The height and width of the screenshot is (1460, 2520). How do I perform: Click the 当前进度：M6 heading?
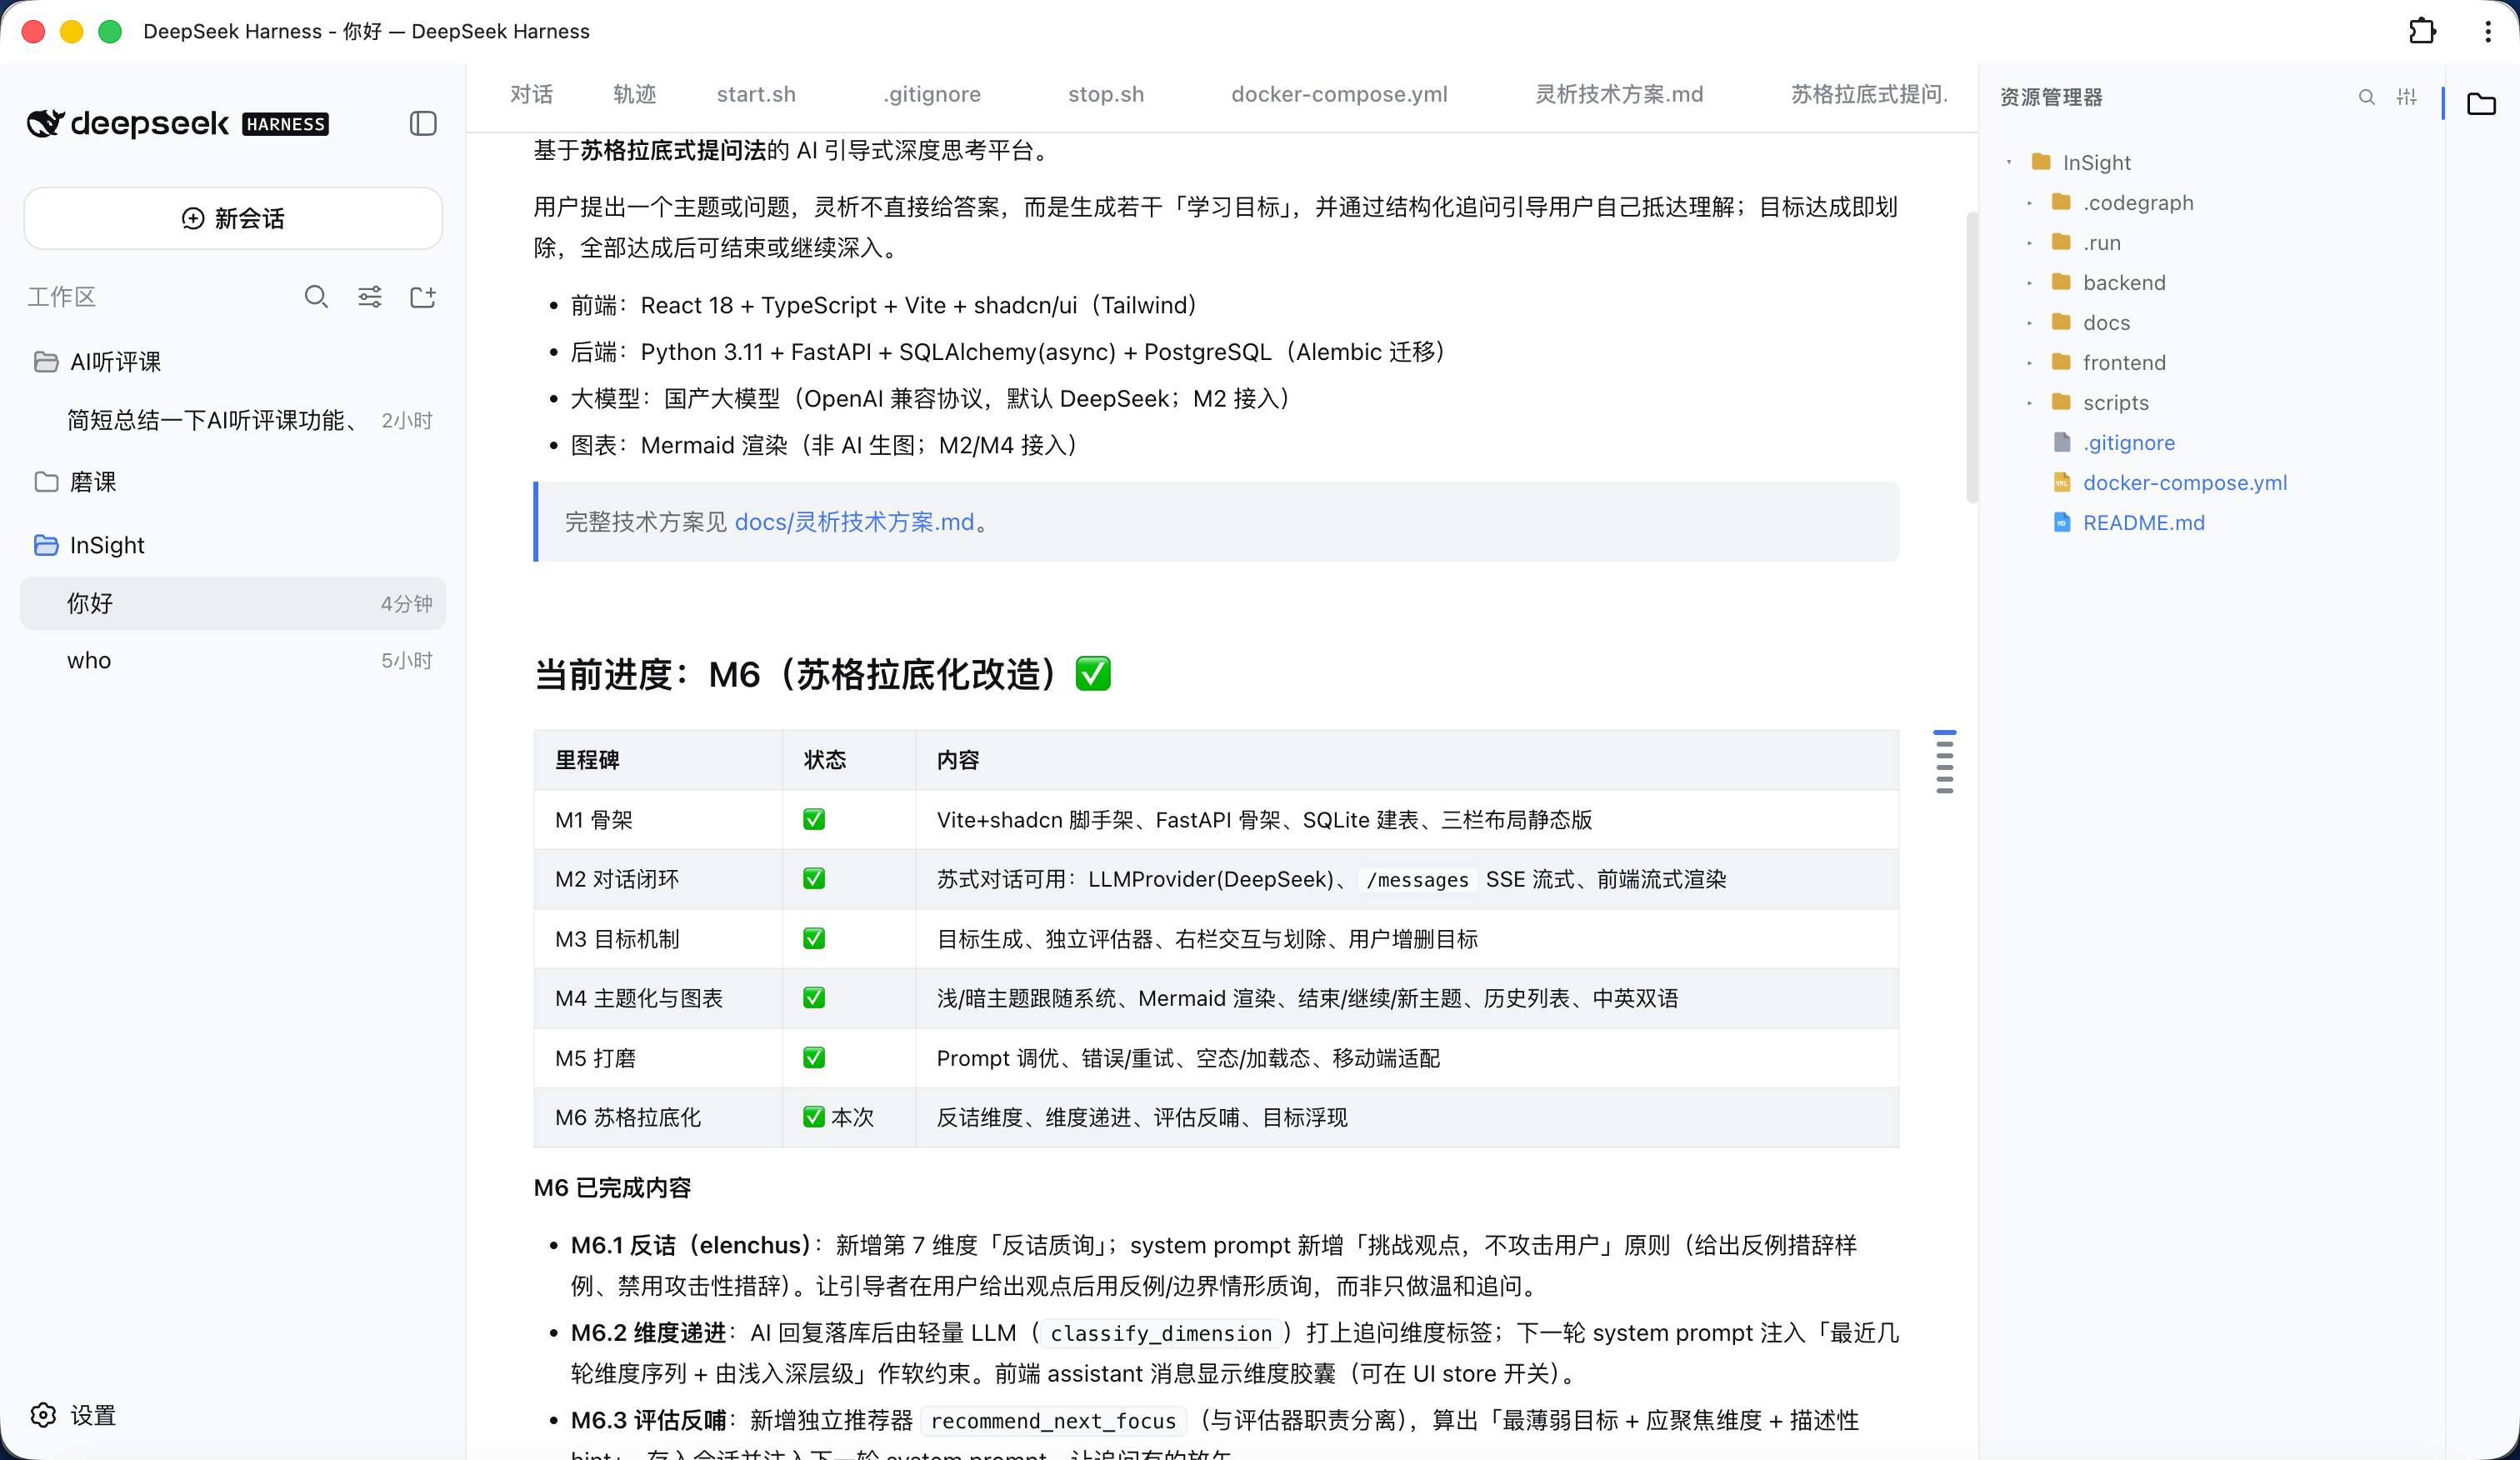822,674
